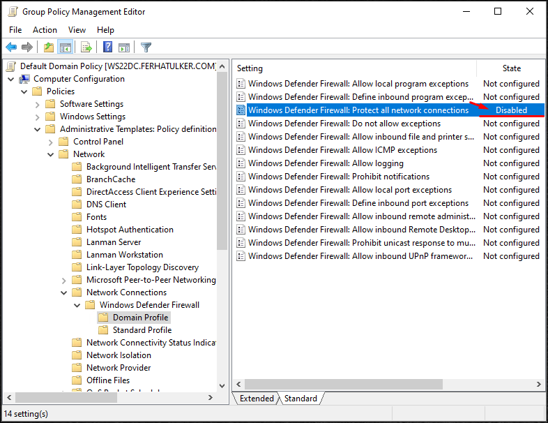Click the settings pane horizontal scrollbar thumb

(344, 384)
